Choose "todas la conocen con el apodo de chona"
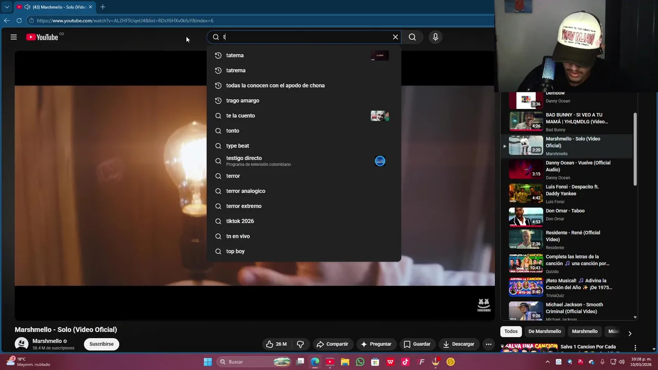The height and width of the screenshot is (370, 658). pos(304,85)
